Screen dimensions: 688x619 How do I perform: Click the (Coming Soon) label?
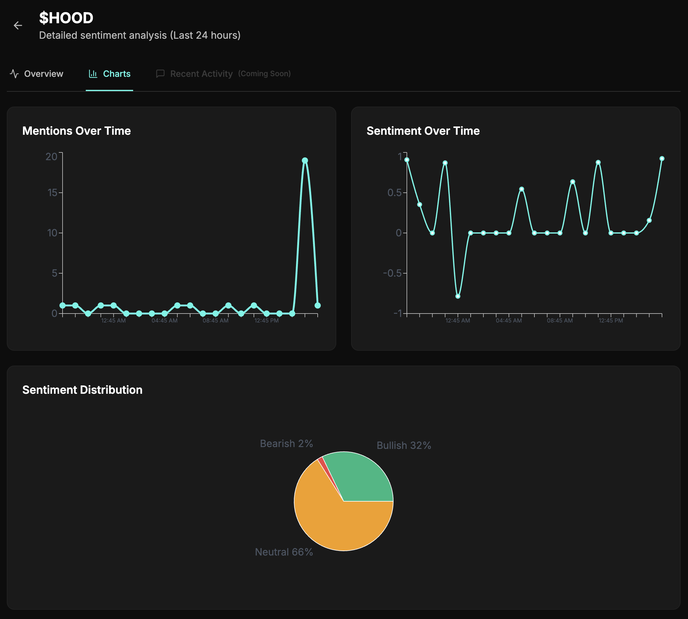click(x=264, y=74)
